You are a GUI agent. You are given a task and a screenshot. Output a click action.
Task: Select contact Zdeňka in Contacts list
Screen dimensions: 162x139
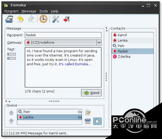click(x=132, y=56)
